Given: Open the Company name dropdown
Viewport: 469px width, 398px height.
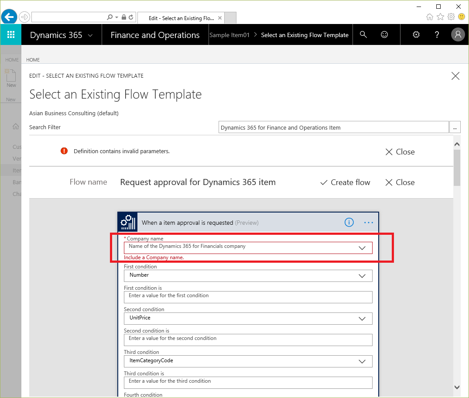Looking at the screenshot, I should click(248, 248).
